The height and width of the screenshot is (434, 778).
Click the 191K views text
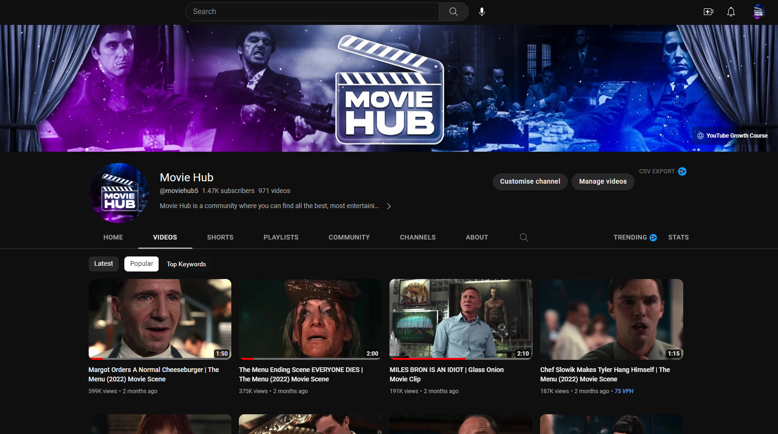[x=404, y=391]
